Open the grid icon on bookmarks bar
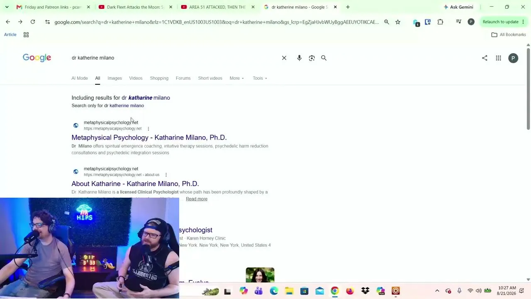The image size is (531, 299). 26,35
